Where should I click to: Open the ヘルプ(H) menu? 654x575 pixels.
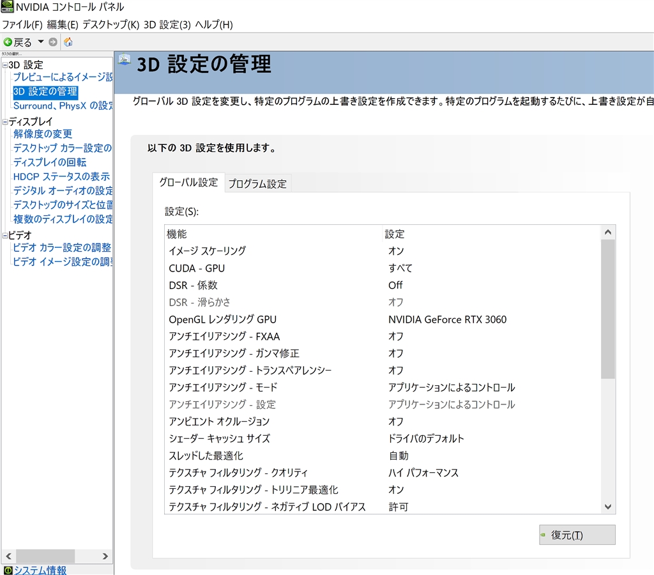pyautogui.click(x=214, y=25)
